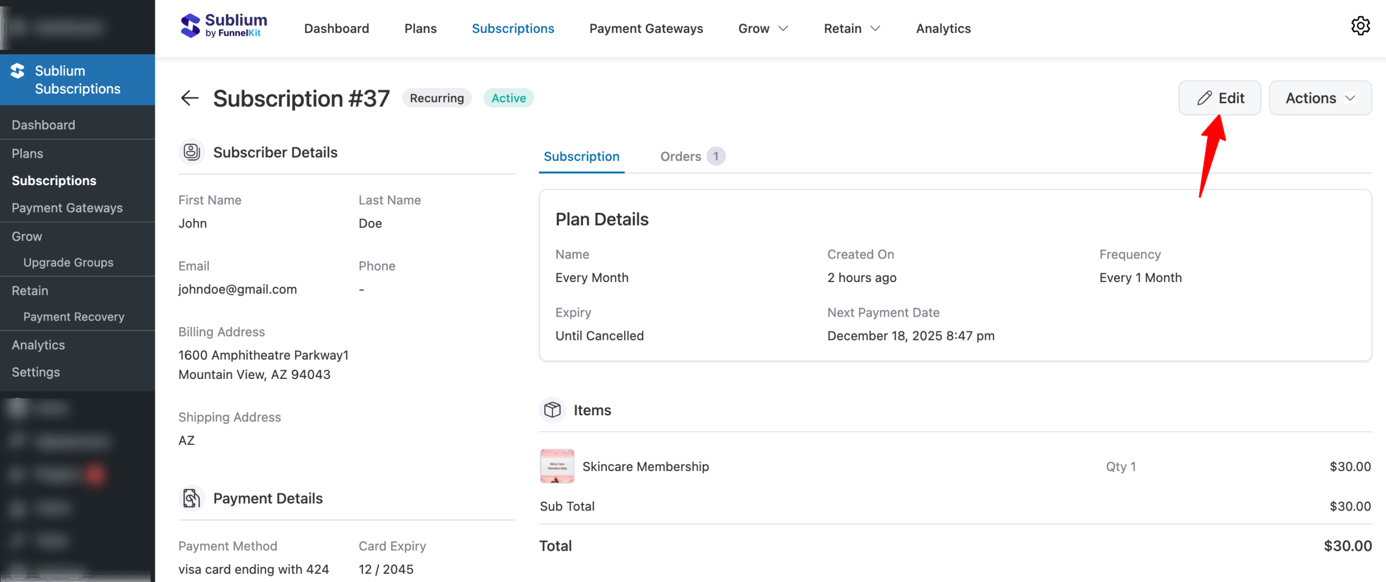Click the Edit pencil icon

pos(1205,98)
